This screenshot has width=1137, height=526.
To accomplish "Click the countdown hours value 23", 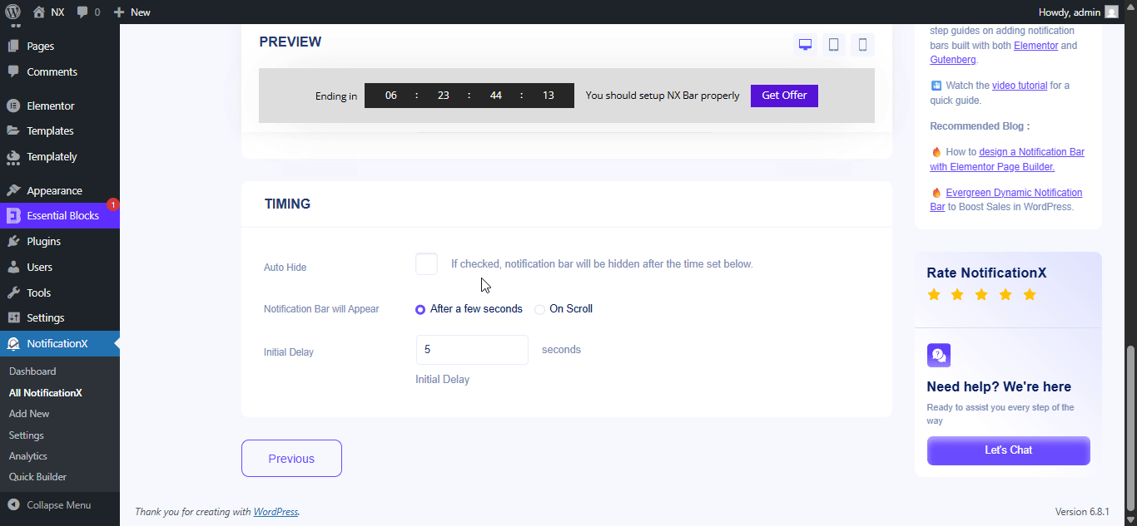I will pyautogui.click(x=444, y=96).
